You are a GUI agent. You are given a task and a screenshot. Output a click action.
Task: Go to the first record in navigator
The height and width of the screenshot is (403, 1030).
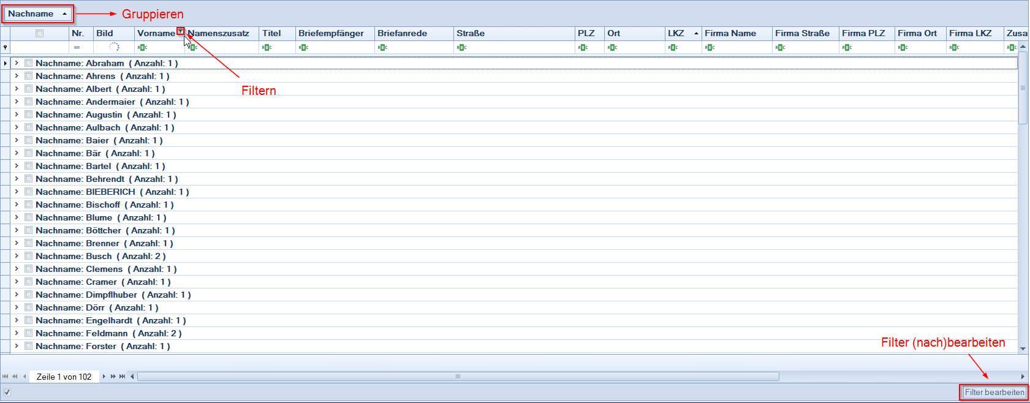(6, 377)
